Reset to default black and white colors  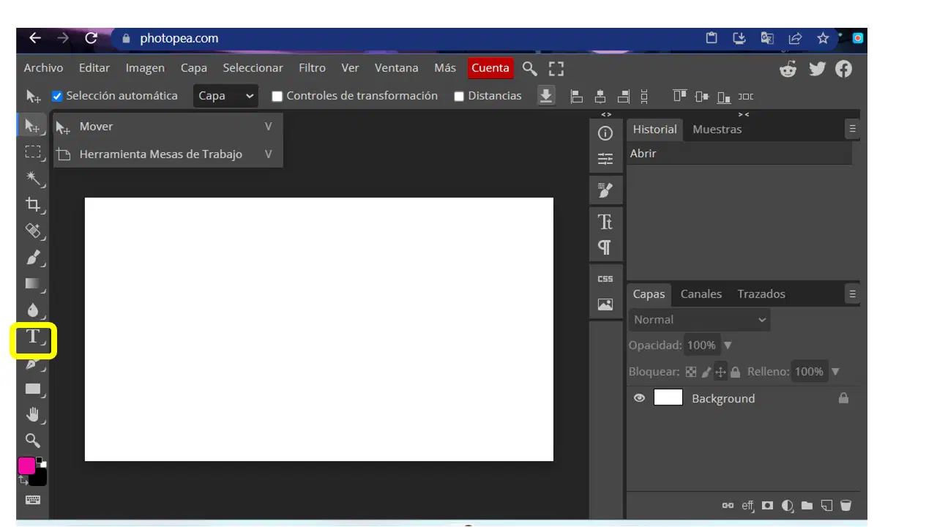(42, 462)
